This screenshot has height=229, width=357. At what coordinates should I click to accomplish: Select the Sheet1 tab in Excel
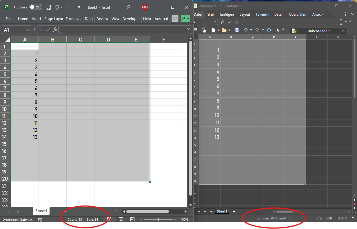point(41,211)
